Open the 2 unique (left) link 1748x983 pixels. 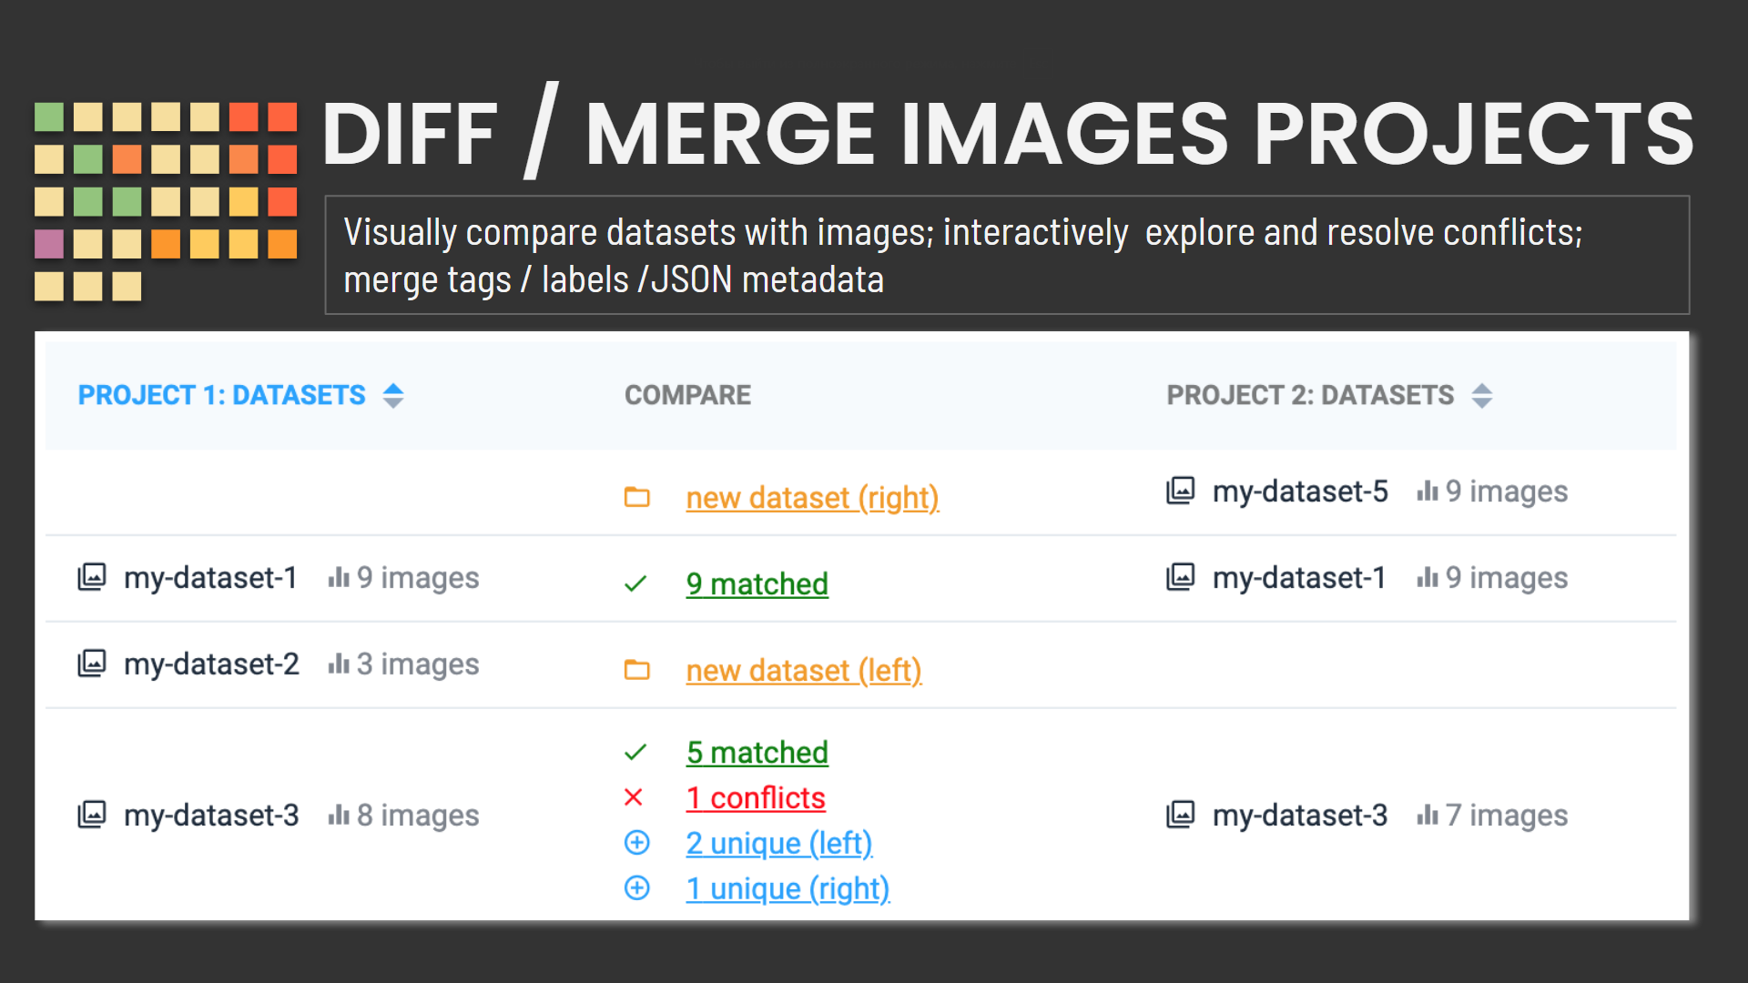coord(779,843)
